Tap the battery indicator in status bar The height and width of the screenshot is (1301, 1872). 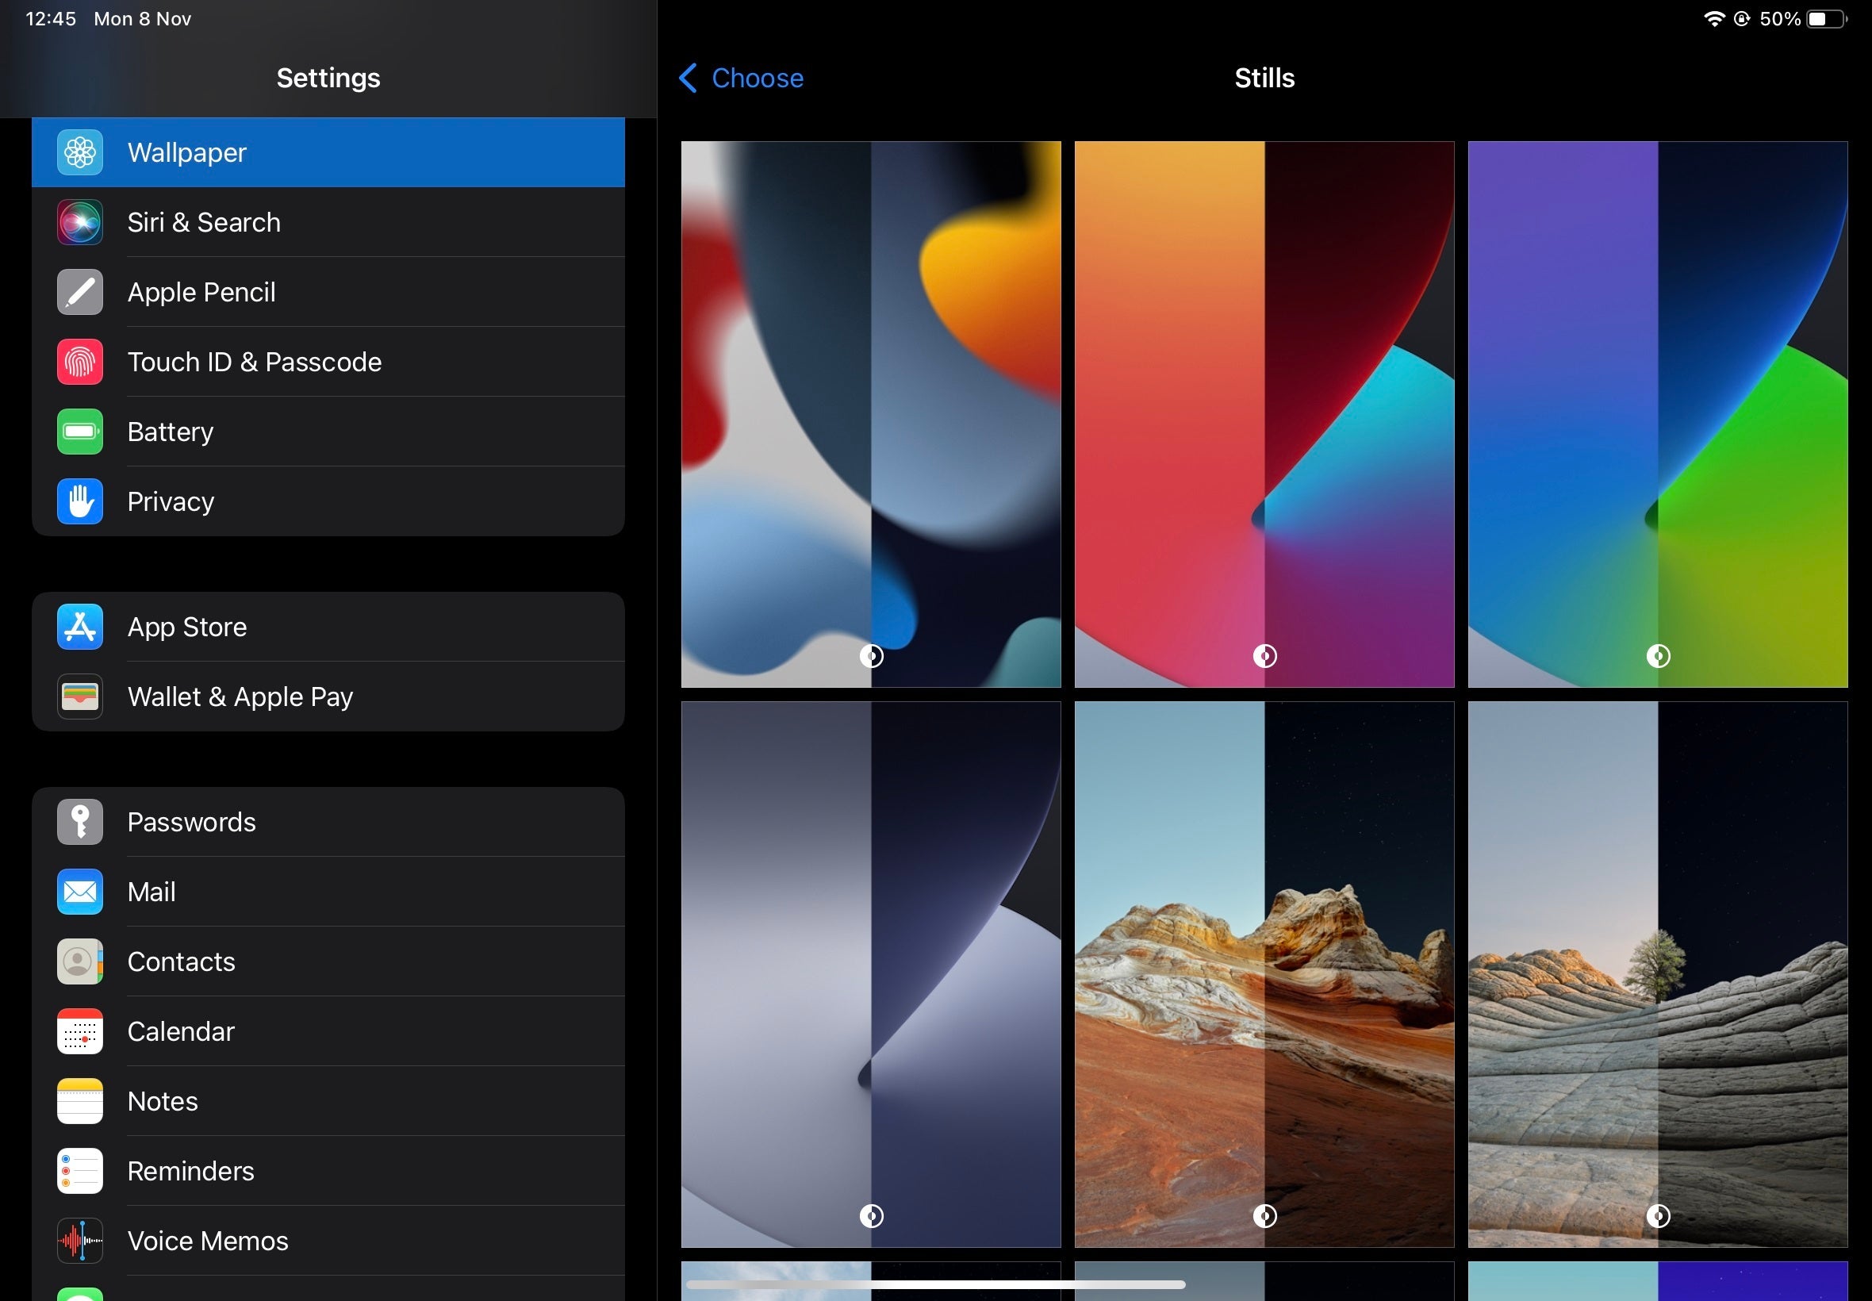(x=1826, y=19)
